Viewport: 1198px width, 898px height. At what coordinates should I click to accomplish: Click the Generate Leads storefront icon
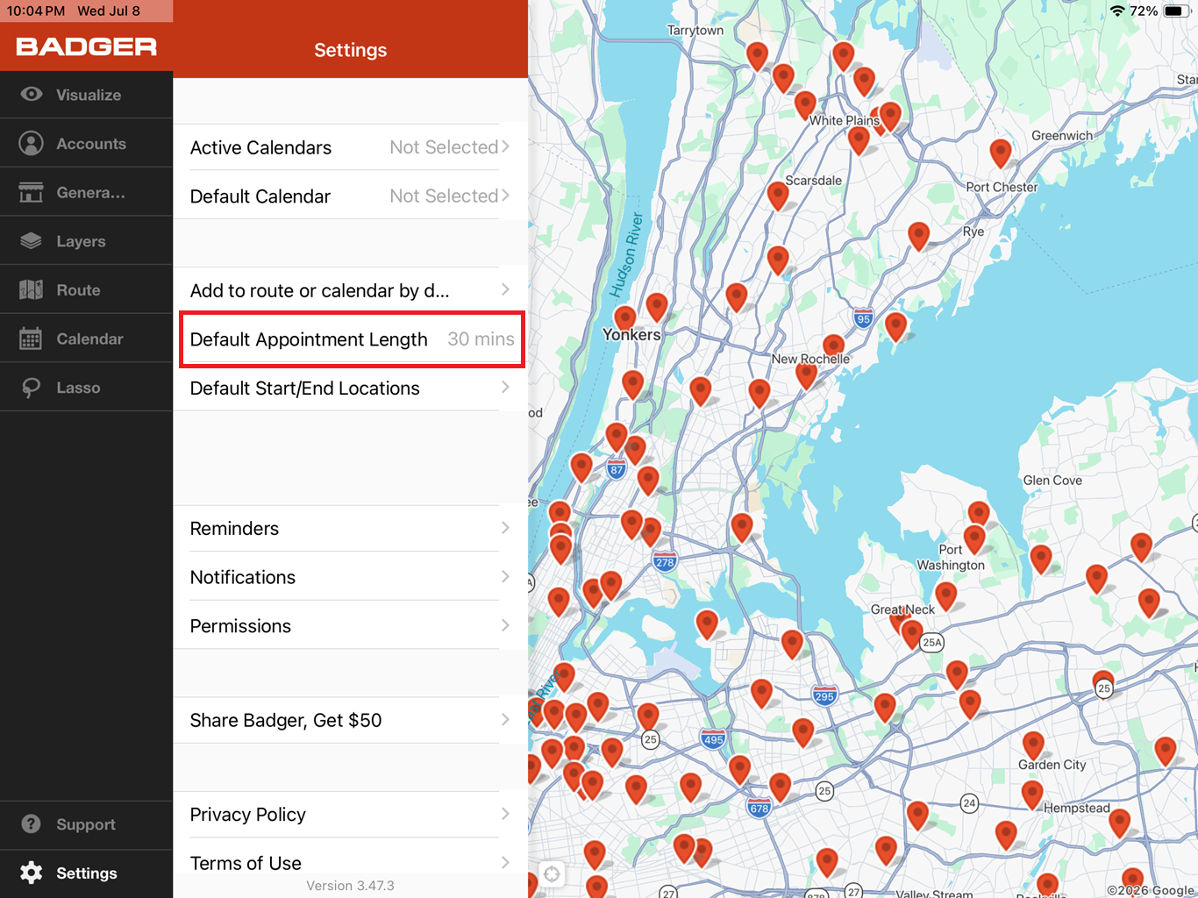point(32,192)
